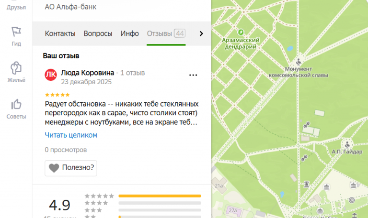The image size is (368, 218).
Task: Go to the Друзья sidebar item
Action: (16, 6)
